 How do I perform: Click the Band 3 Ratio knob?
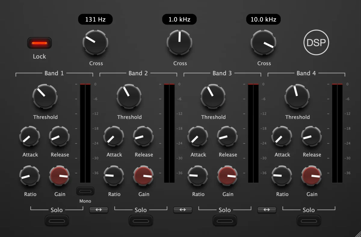pyautogui.click(x=198, y=176)
